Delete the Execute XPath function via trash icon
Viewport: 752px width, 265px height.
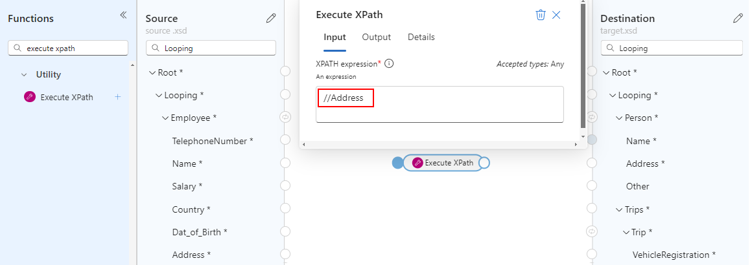click(x=541, y=15)
